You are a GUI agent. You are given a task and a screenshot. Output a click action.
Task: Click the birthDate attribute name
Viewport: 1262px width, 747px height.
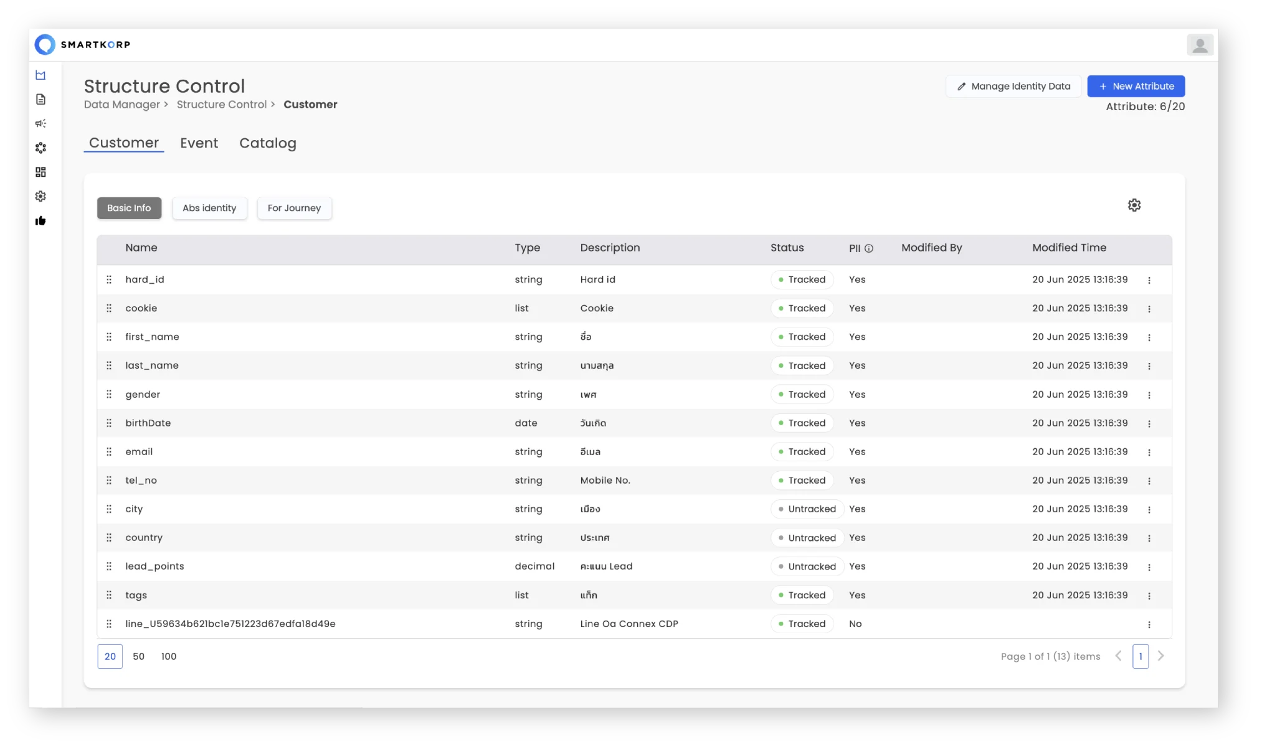(x=148, y=423)
